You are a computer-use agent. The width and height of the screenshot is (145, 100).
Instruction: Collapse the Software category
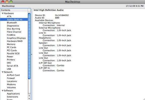click(3, 90)
